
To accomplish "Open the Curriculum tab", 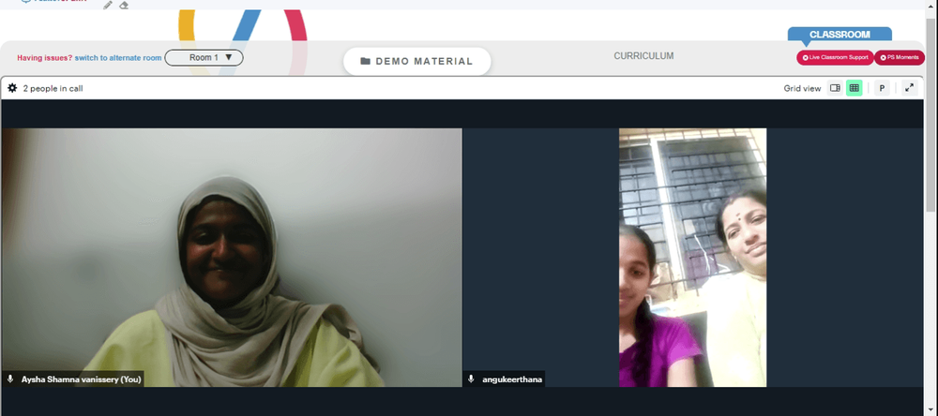I will (643, 55).
